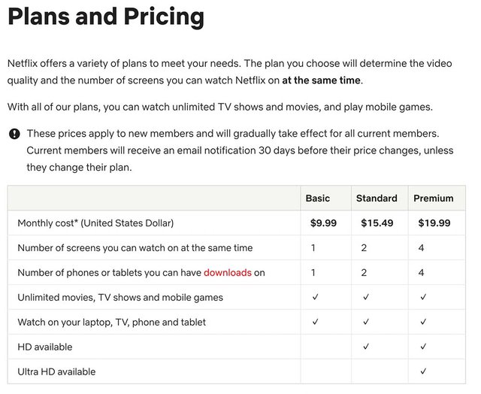Click the $9.99 Basic price
Viewport: 481px width, 394px height.
[x=324, y=223]
